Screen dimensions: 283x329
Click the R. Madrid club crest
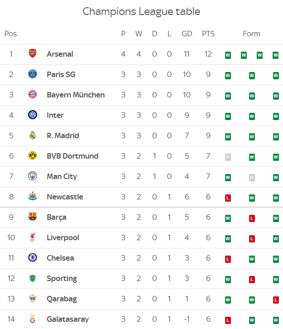pos(33,135)
